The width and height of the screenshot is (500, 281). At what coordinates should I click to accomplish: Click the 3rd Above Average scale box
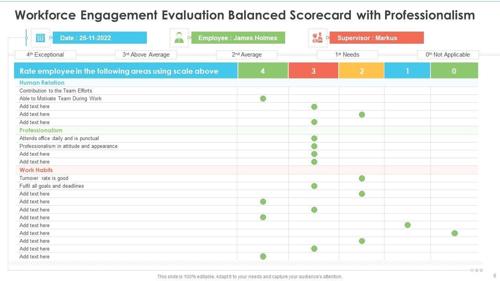pyautogui.click(x=146, y=55)
